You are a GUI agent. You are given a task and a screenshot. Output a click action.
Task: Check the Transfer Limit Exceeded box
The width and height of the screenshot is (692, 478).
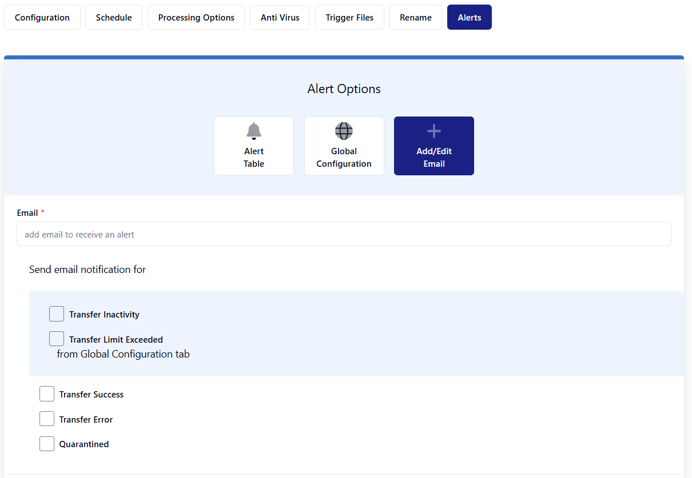coord(57,339)
